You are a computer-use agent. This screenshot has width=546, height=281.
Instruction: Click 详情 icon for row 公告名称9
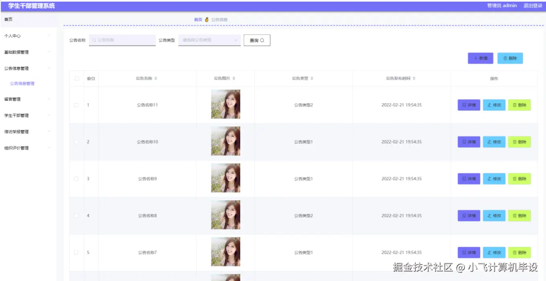click(x=464, y=179)
